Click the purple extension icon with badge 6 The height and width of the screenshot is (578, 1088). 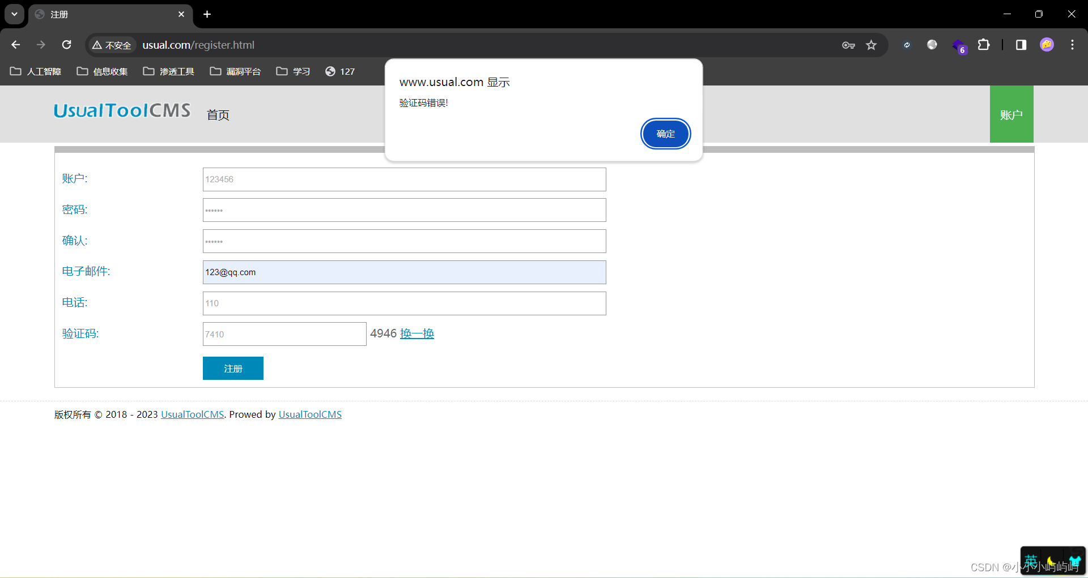pos(959,46)
